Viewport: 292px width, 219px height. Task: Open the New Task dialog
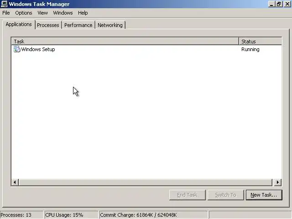tap(264, 195)
